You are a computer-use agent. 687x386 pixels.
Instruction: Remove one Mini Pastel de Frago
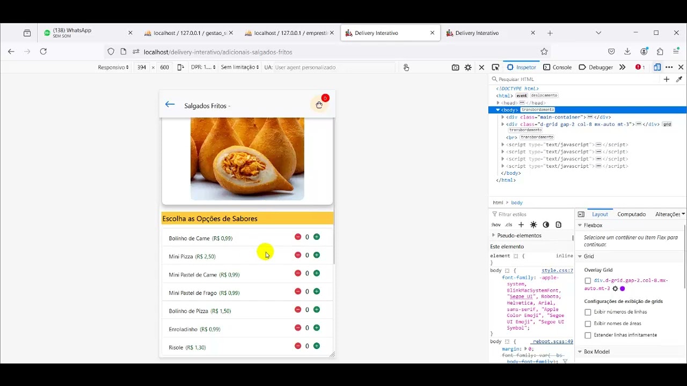click(298, 292)
